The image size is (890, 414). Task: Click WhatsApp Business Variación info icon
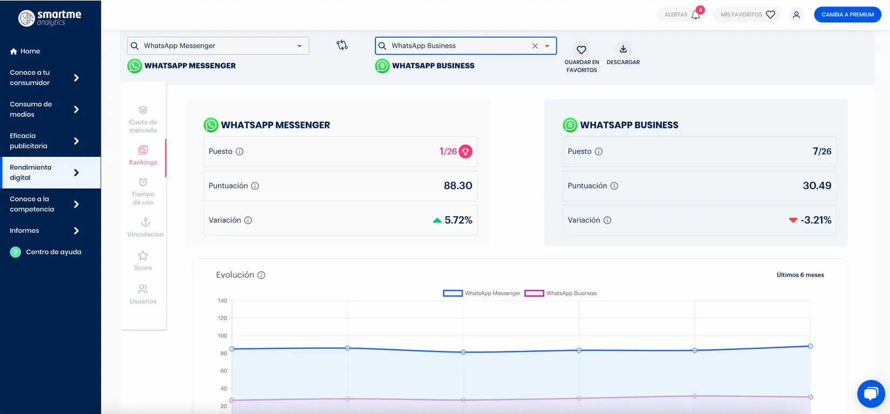pyautogui.click(x=607, y=220)
